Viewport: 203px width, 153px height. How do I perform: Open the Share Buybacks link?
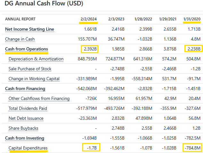pos(23,128)
